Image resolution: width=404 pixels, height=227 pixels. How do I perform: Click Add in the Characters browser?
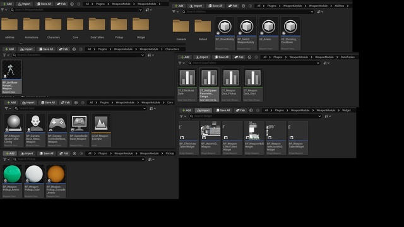click(x=9, y=49)
